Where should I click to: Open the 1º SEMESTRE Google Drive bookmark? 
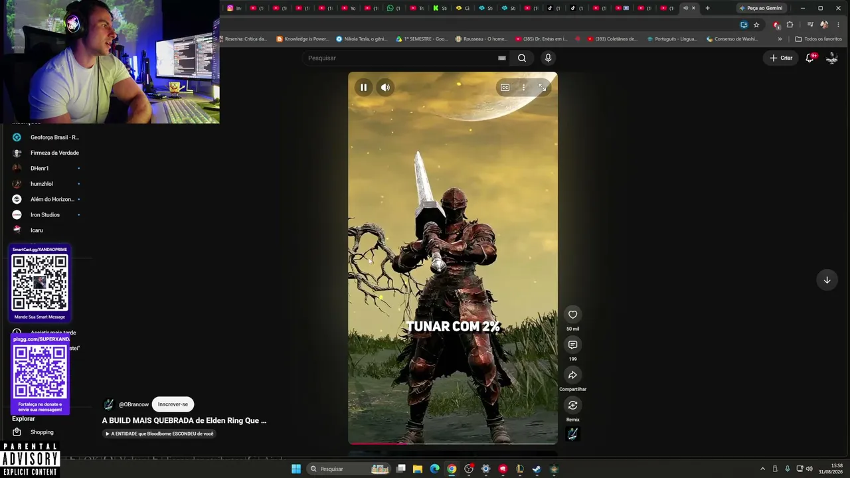pos(422,39)
